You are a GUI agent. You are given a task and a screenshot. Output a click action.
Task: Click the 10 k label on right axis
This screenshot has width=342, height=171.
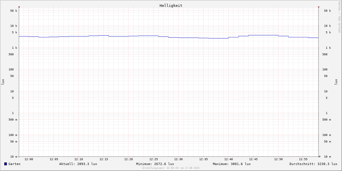coord(327,26)
